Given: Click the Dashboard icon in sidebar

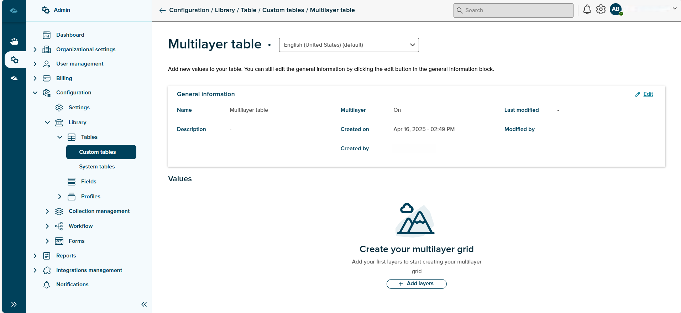Looking at the screenshot, I should pyautogui.click(x=47, y=35).
